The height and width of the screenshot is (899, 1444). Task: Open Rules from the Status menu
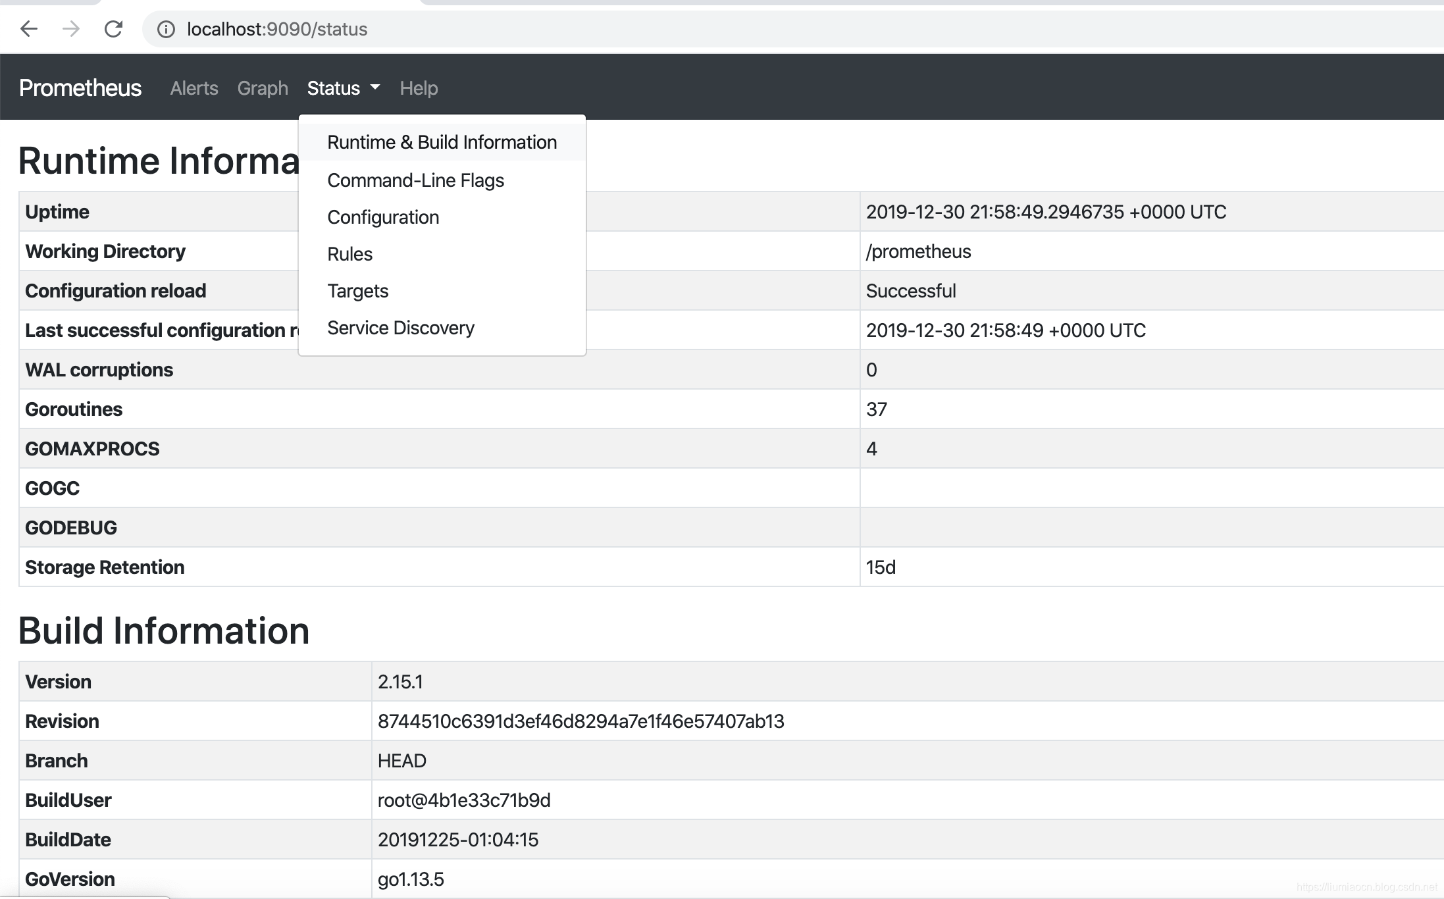pyautogui.click(x=442, y=254)
